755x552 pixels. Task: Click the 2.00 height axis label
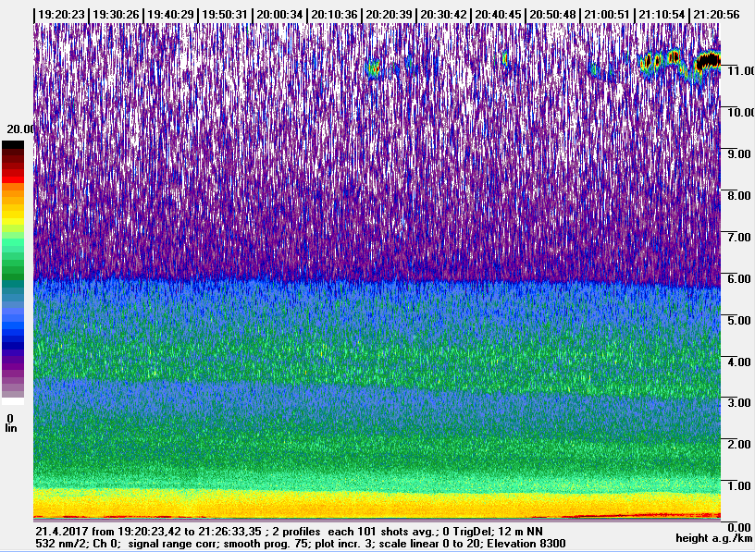[739, 444]
